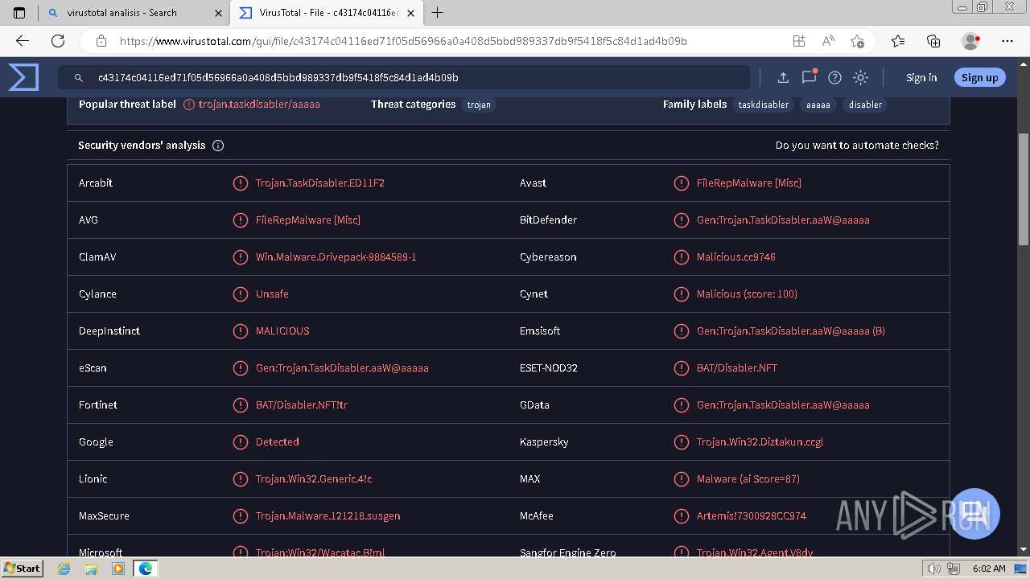The image size is (1030, 579).
Task: Click the Cybereason vendor name
Action: click(x=548, y=257)
